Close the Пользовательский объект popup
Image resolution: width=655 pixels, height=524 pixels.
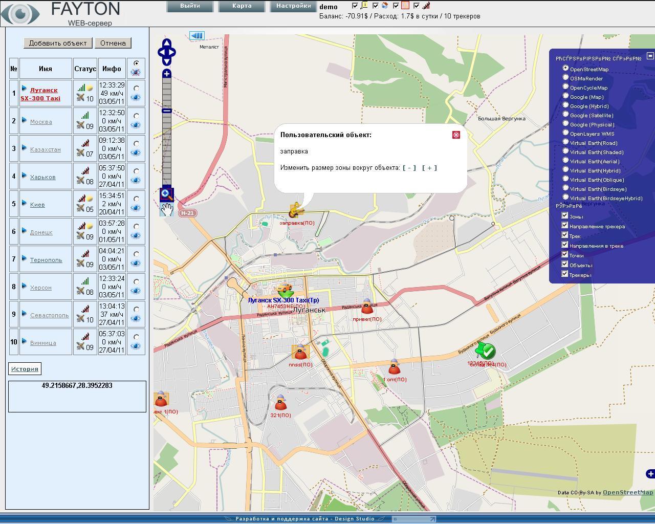click(456, 135)
